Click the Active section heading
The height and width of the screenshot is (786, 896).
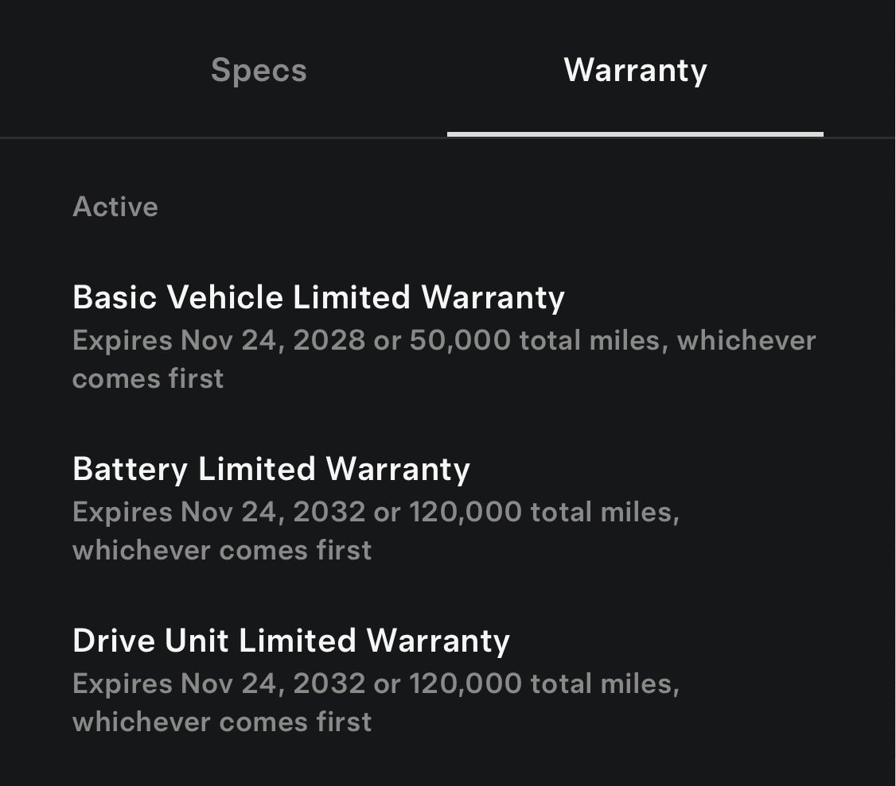coord(115,207)
